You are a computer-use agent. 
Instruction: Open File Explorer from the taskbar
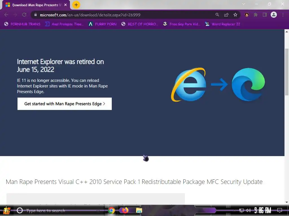[x=139, y=210]
